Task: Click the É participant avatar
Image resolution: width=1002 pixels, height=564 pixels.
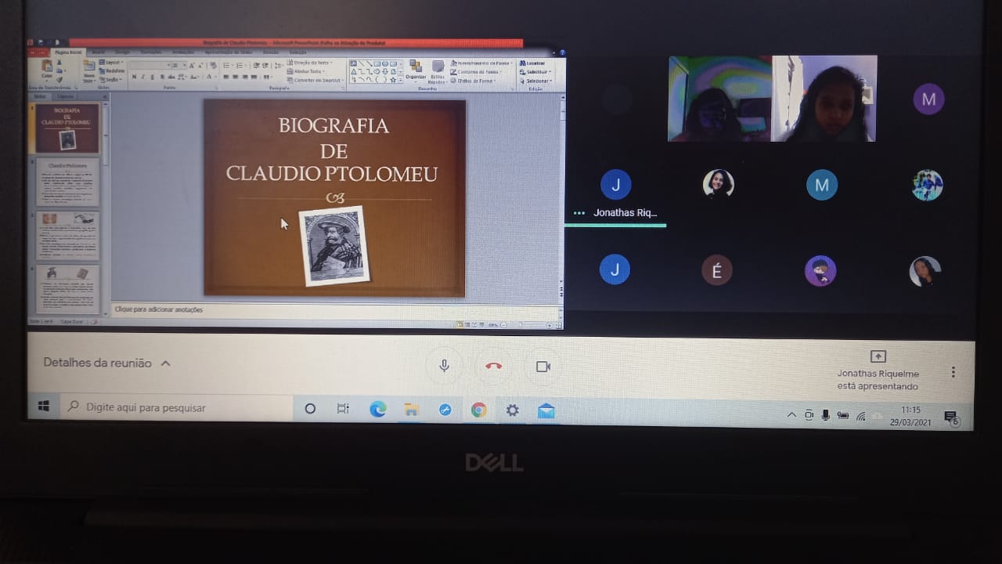Action: (716, 271)
